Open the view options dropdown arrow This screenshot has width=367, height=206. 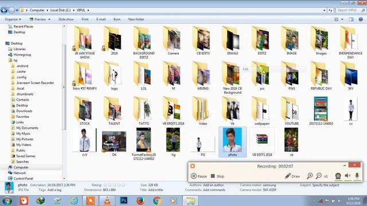click(342, 19)
